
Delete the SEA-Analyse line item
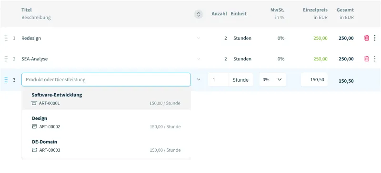pos(367,59)
